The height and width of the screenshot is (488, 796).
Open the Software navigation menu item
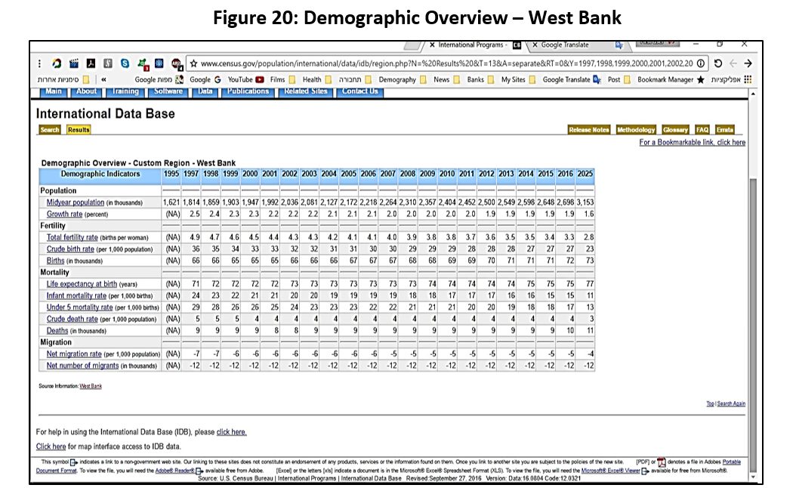pyautogui.click(x=168, y=92)
